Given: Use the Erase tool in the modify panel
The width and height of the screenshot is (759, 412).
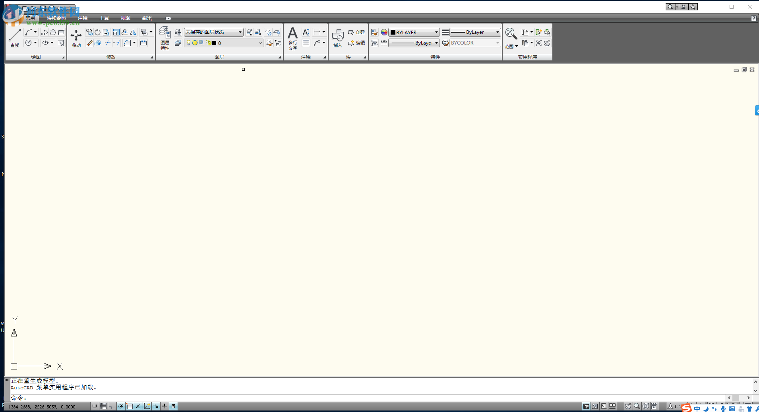Looking at the screenshot, I should (90, 43).
